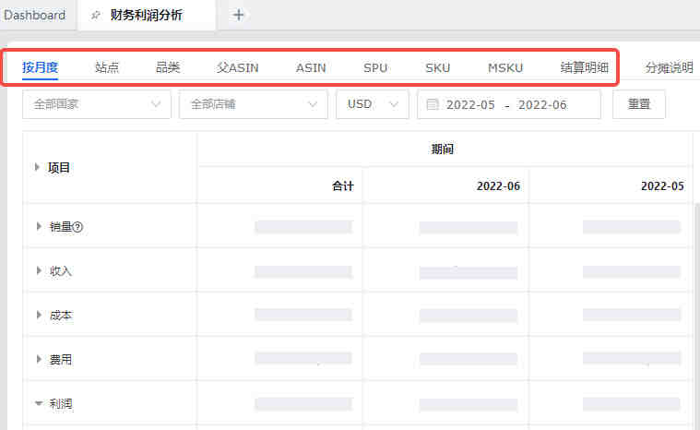
Task: Expand the 成本 row
Action: point(39,315)
